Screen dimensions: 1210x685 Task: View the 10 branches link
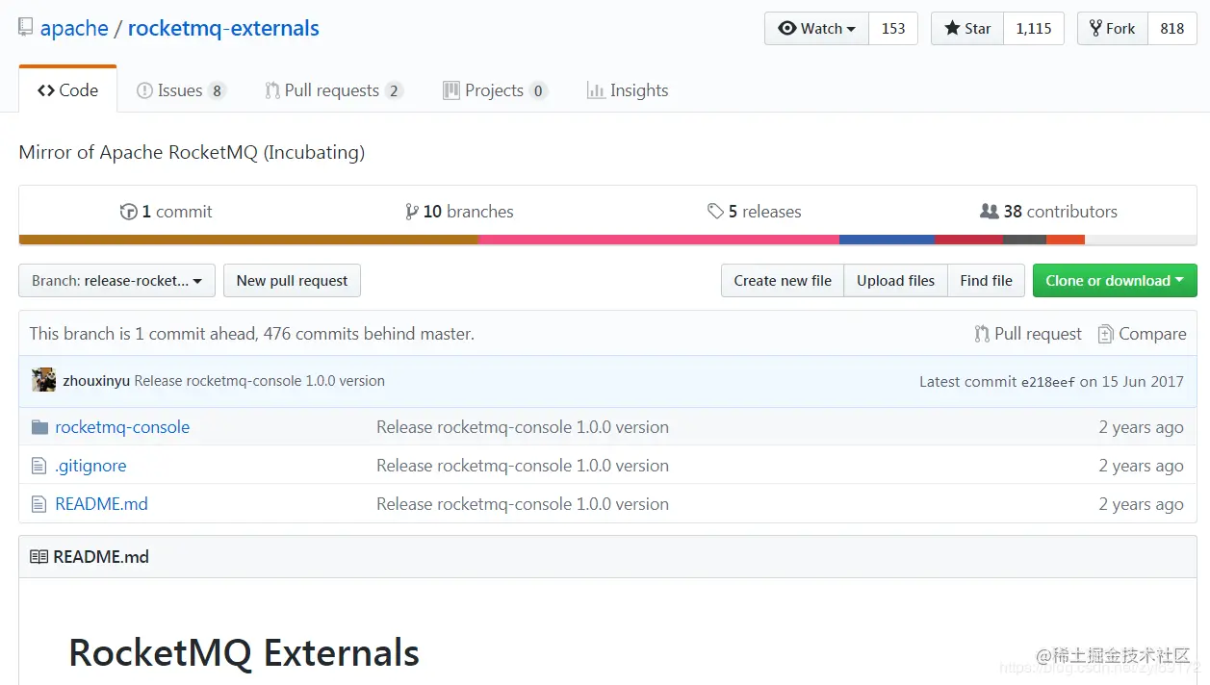[459, 212]
